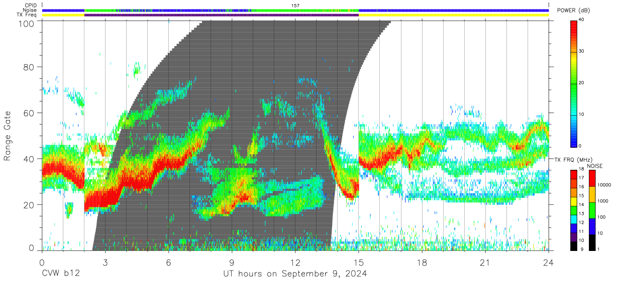Click the 'NOISE' legend title

[595, 166]
